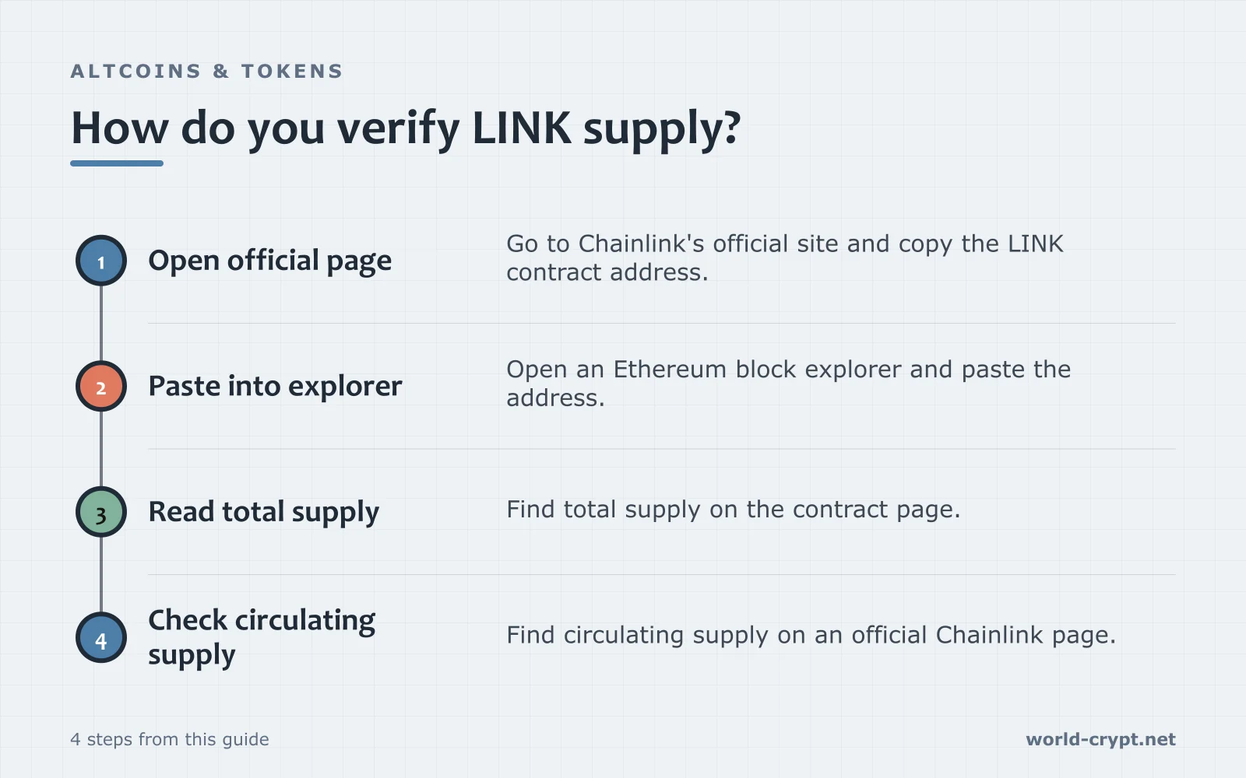The image size is (1246, 778).
Task: Click the orange step 2 circle
Action: (x=101, y=386)
